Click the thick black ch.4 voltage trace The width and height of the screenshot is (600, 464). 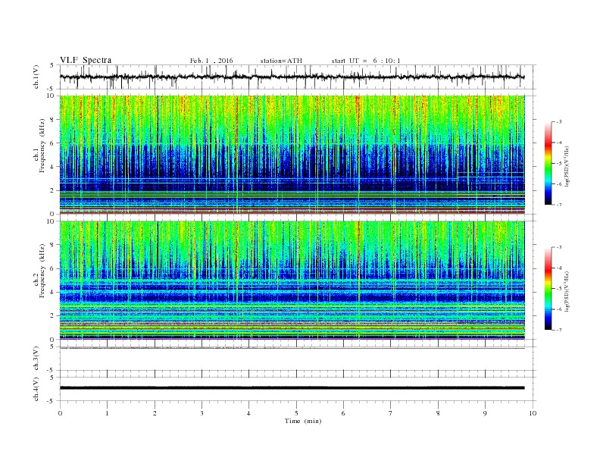292,388
